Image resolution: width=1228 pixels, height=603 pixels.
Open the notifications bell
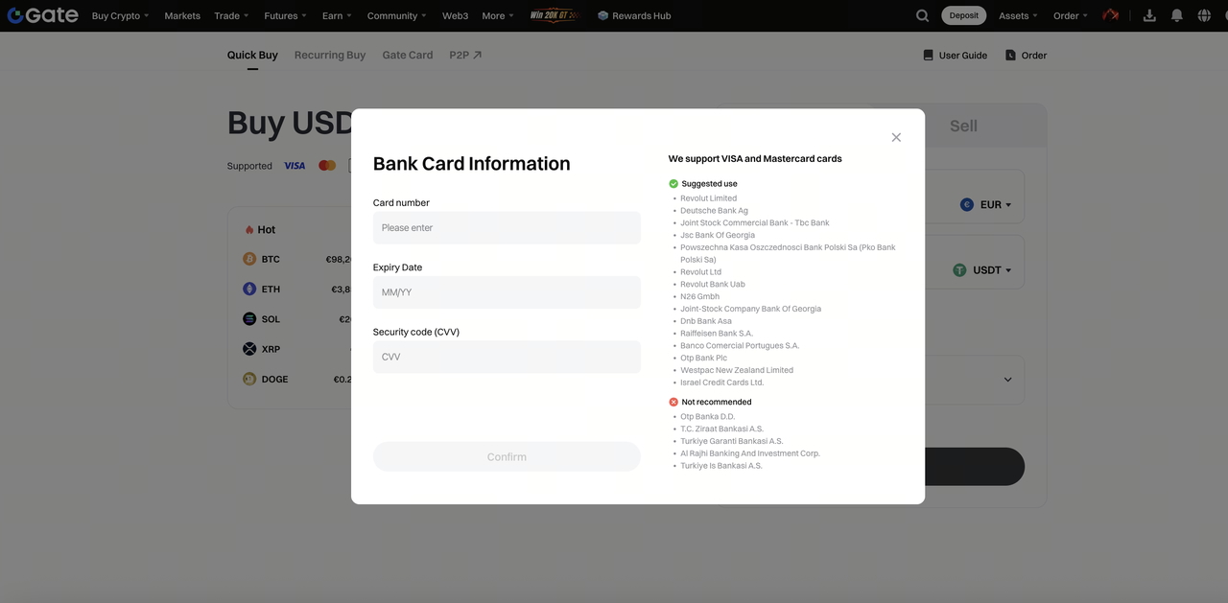click(1176, 15)
